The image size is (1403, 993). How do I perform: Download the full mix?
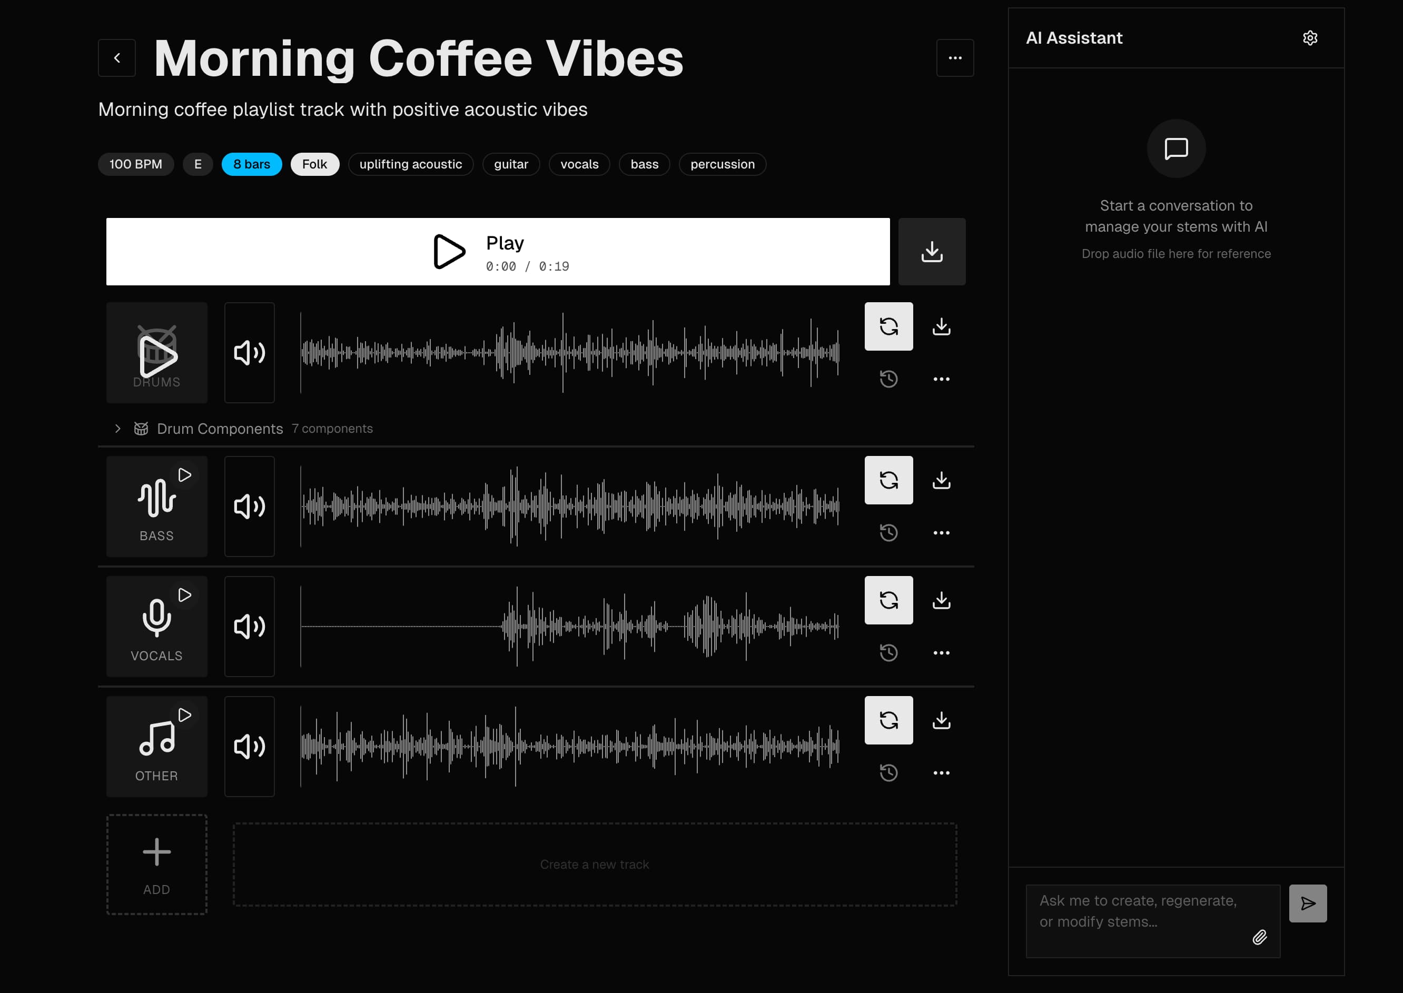tap(932, 251)
